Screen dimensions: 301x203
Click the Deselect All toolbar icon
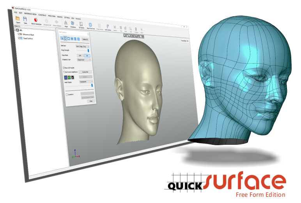[46, 21]
